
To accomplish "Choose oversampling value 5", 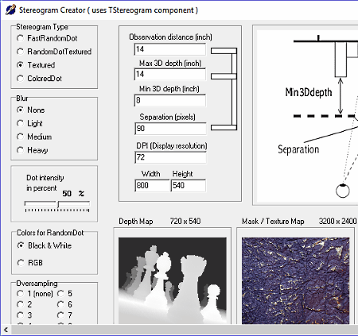I will 65,294.
